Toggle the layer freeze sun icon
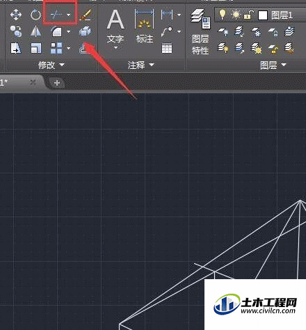Screen dimensions: 306x330 click(236, 15)
